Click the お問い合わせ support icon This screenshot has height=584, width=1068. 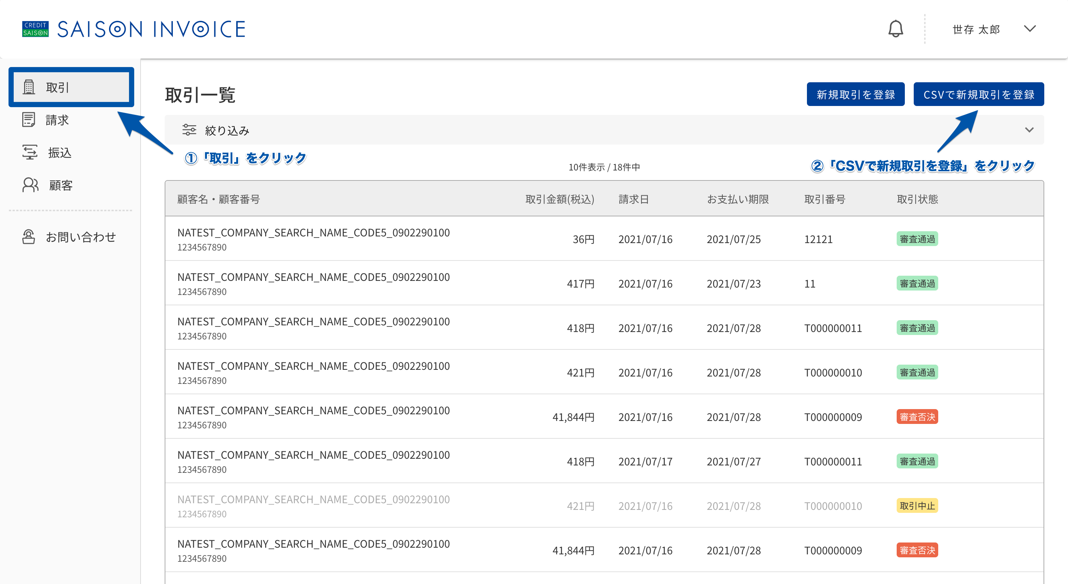[29, 237]
